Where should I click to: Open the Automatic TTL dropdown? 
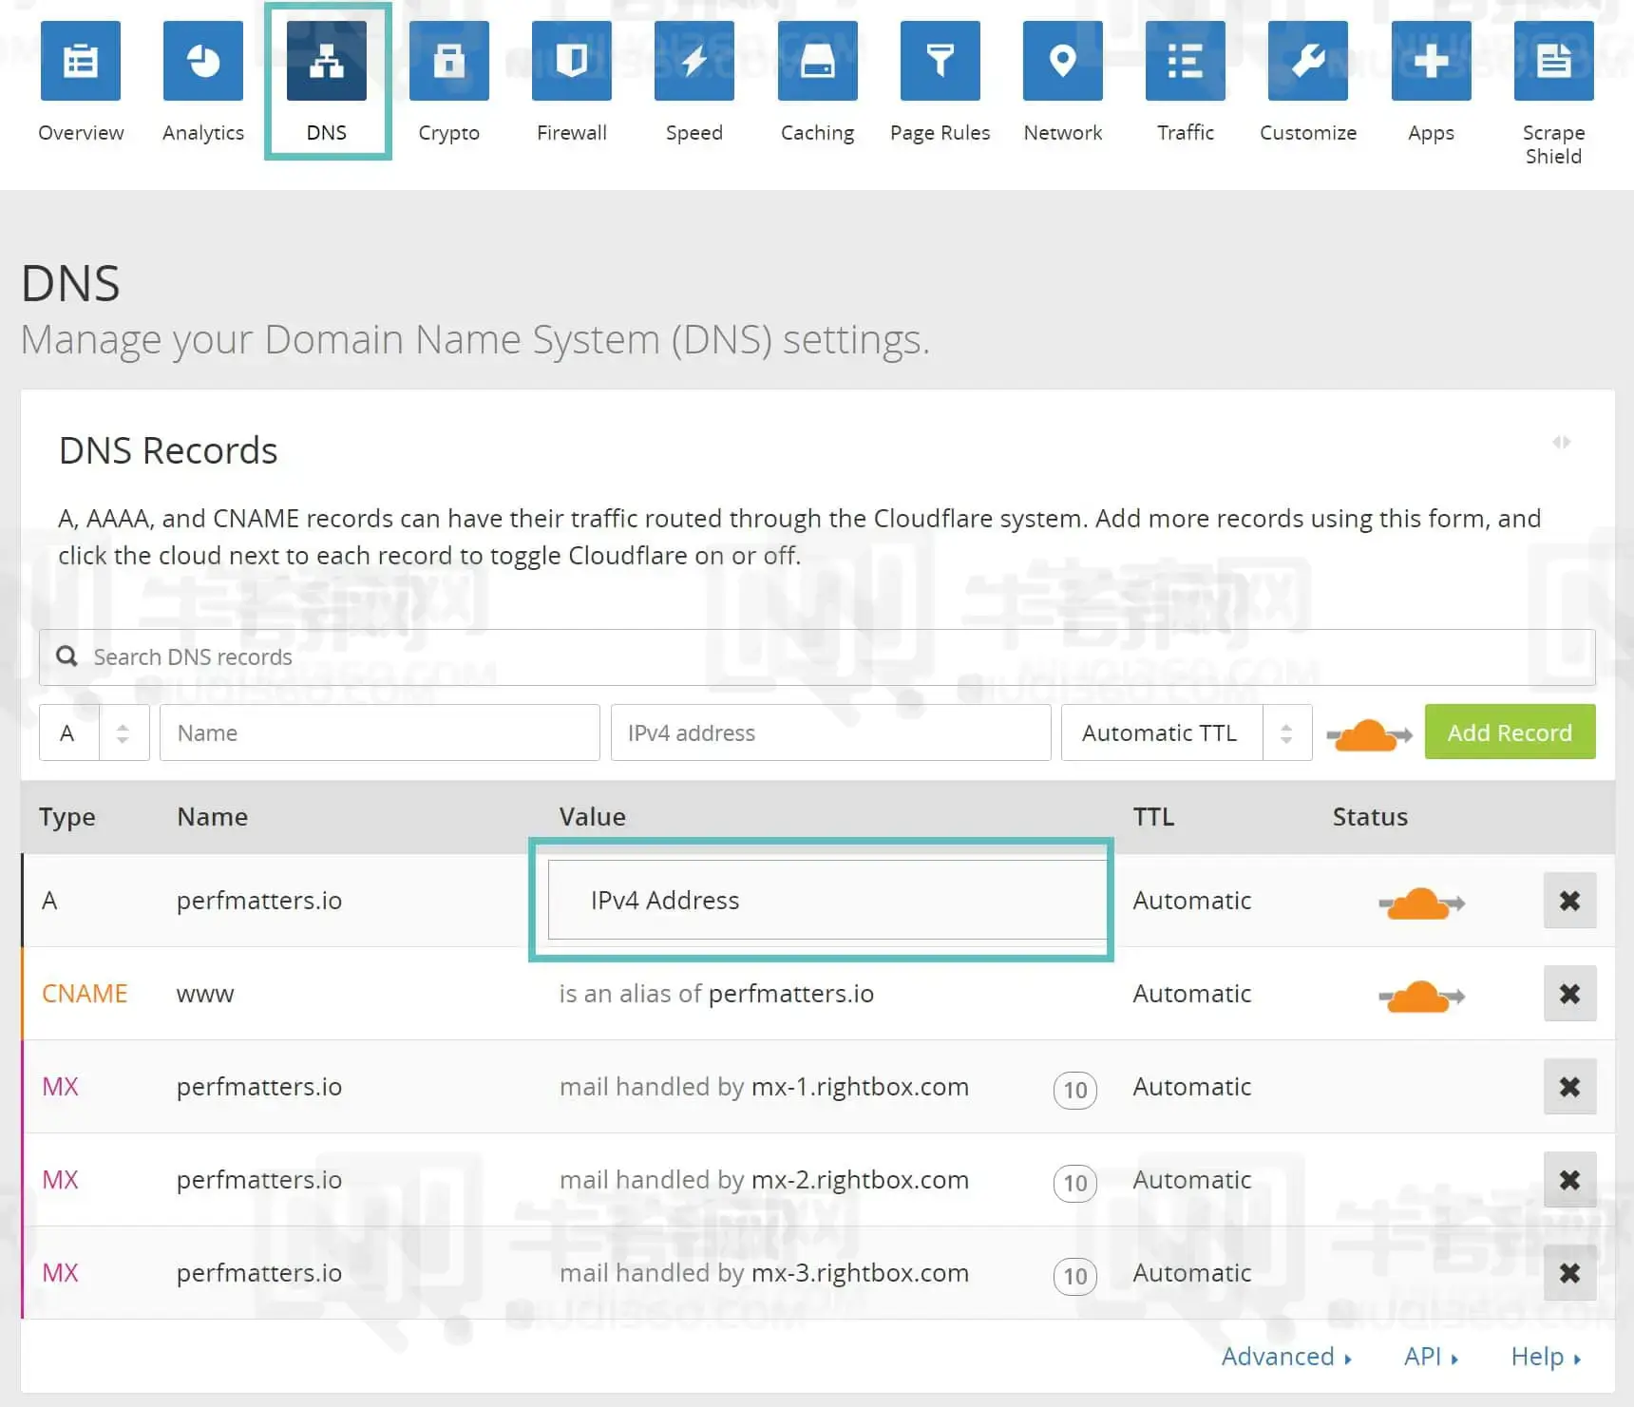[x=1187, y=732]
